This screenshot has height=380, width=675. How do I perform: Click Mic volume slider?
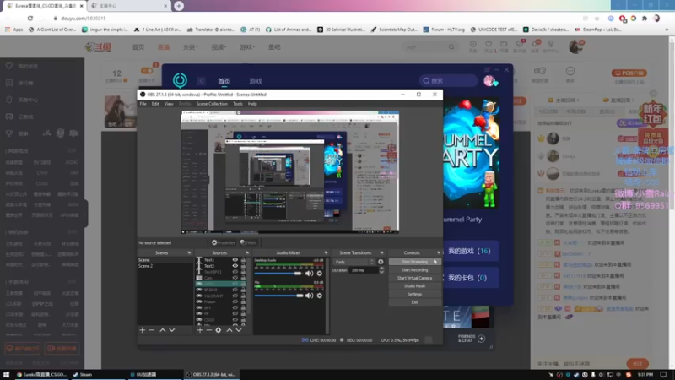click(278, 296)
